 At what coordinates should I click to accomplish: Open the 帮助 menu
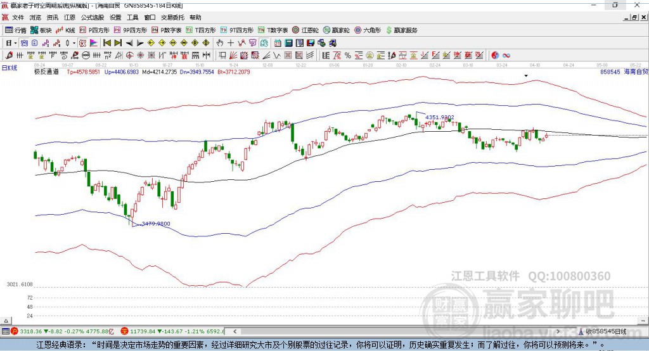click(x=195, y=17)
